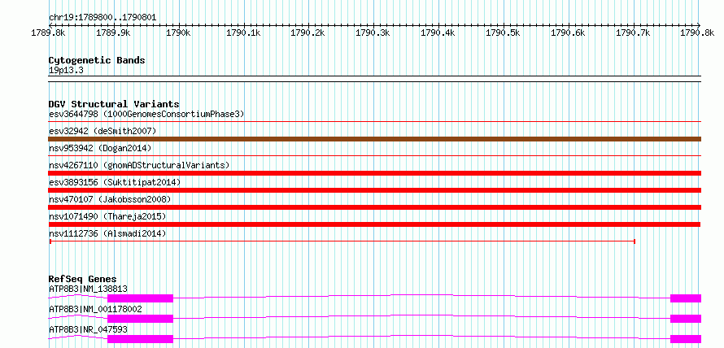Click the 1790.1k ruler tick label
This screenshot has width=724, height=348.
tap(243, 33)
